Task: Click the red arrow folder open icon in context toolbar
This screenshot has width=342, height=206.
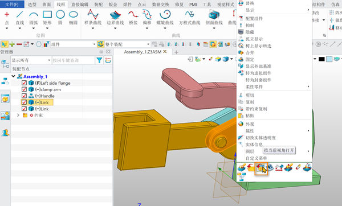Action: pos(251,167)
